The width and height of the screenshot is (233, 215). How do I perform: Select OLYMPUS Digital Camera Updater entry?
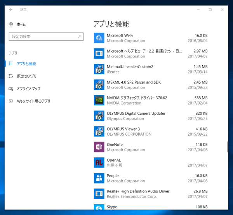click(x=136, y=114)
